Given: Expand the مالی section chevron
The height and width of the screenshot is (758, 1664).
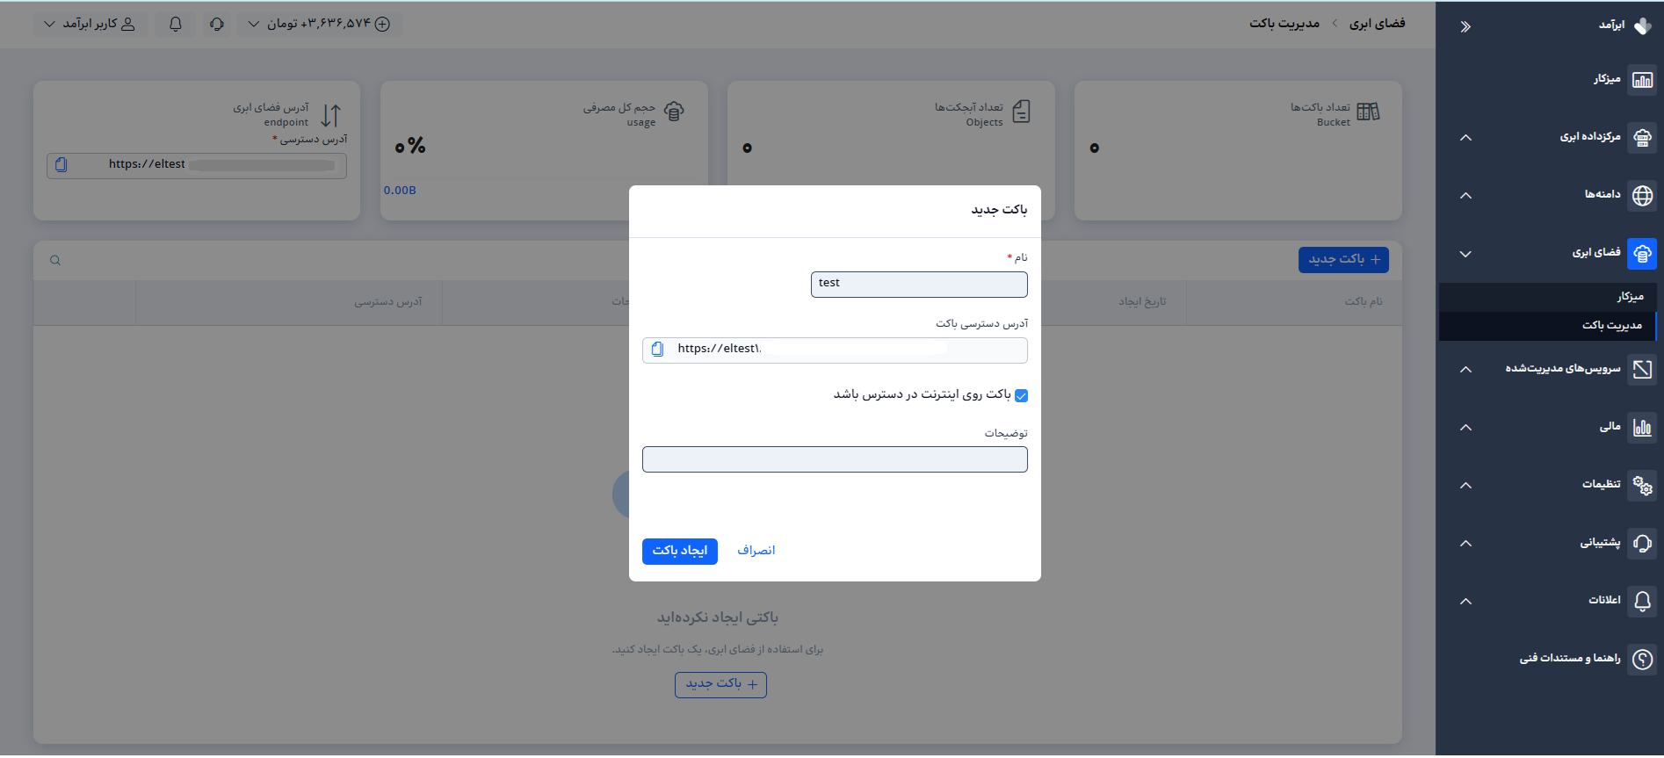Looking at the screenshot, I should point(1465,428).
